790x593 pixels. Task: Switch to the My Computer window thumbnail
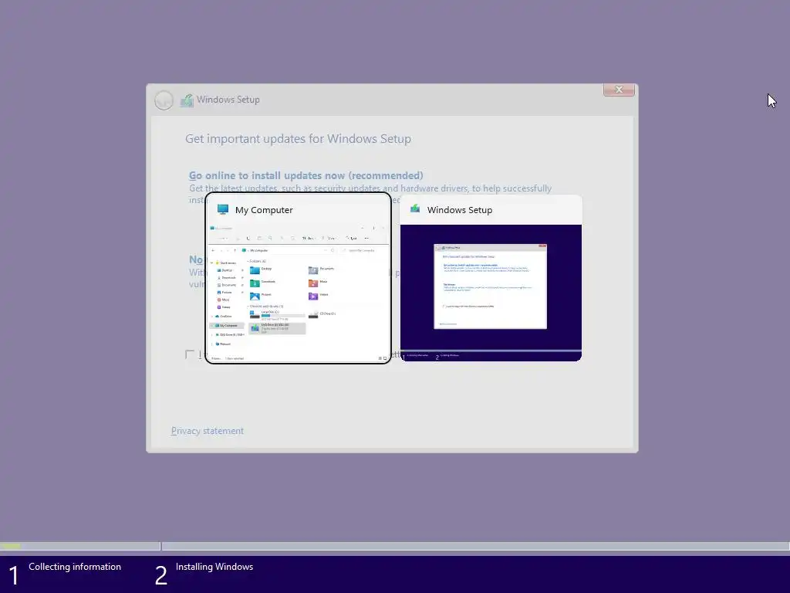[299, 278]
